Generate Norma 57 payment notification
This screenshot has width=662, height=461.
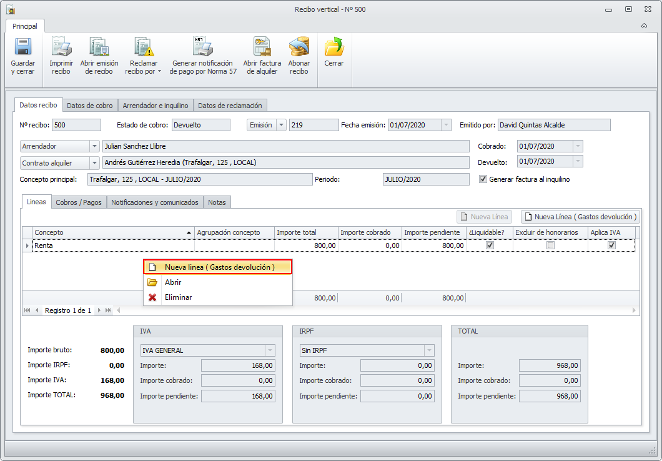pyautogui.click(x=204, y=48)
